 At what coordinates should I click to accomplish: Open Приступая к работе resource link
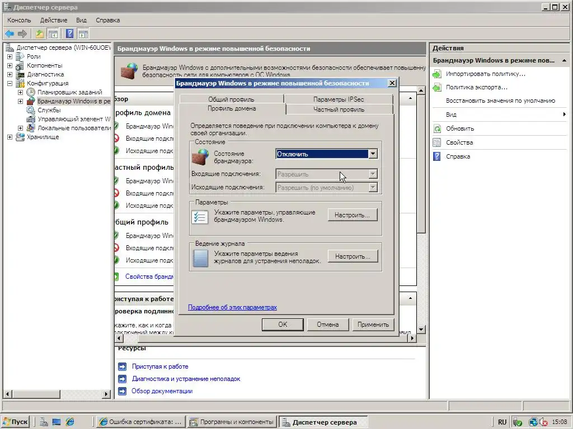[160, 366]
